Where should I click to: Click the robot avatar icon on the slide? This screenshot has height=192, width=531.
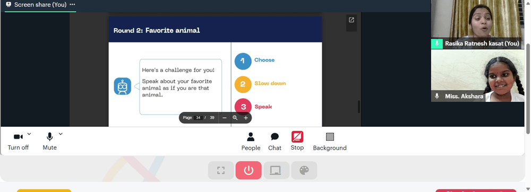point(122,86)
